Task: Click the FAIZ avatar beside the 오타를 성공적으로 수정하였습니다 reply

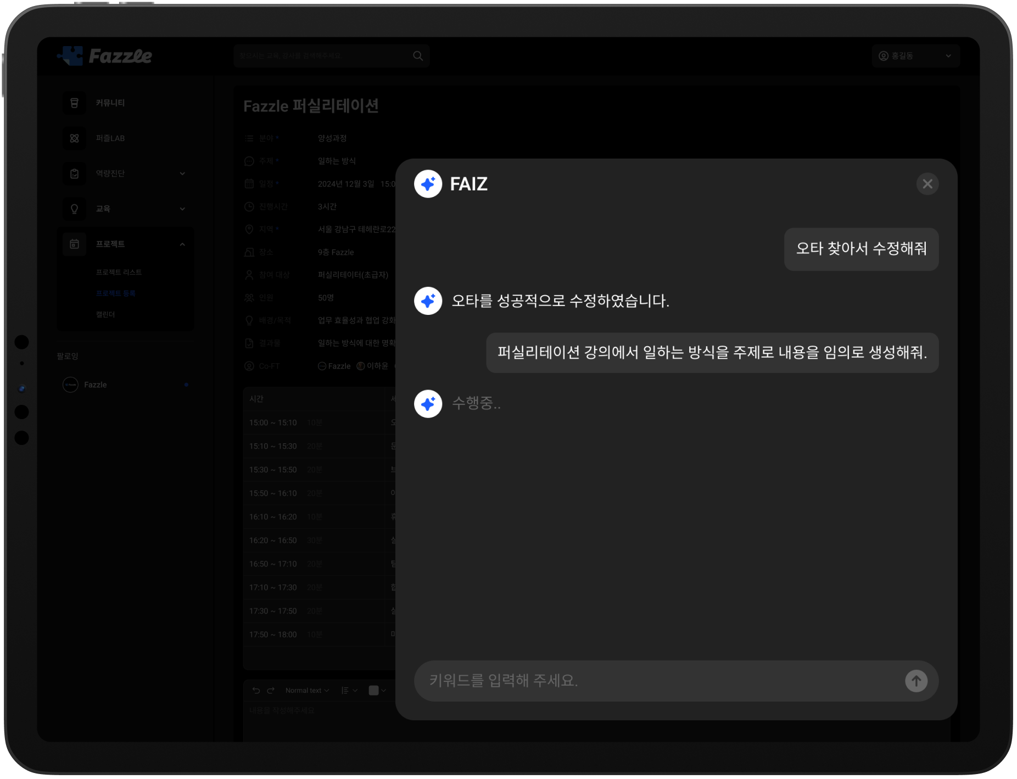Action: click(x=428, y=301)
